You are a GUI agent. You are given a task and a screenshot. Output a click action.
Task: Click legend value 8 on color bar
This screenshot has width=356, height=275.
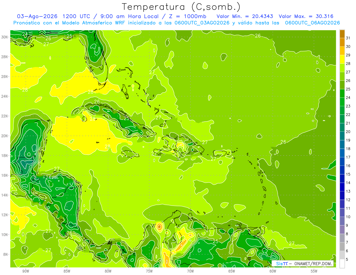tap(347, 234)
